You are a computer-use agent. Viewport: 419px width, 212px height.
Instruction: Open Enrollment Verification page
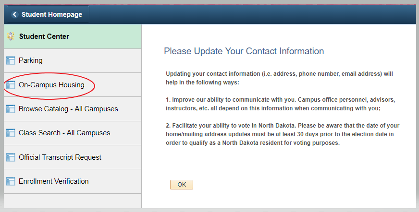54,181
